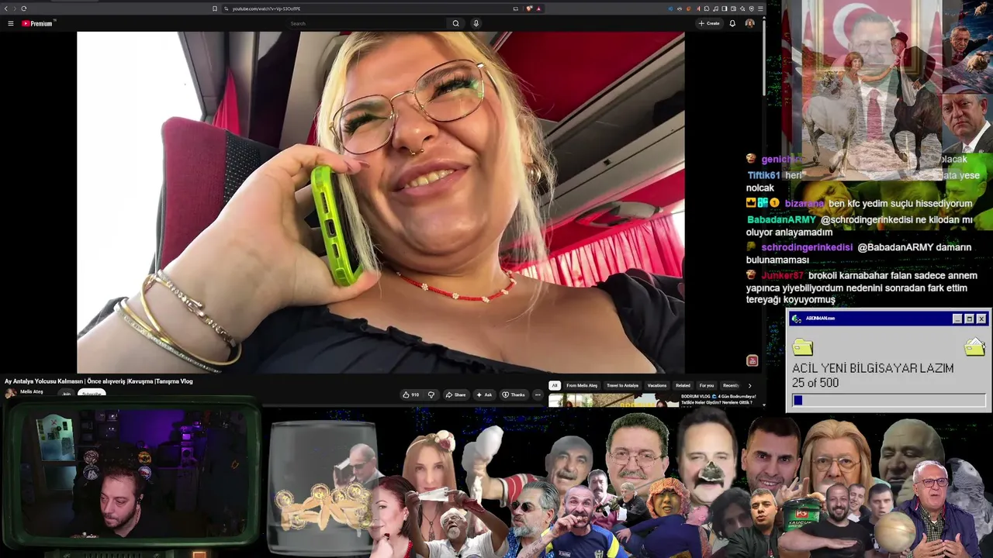This screenshot has width=993, height=558.
Task: Show more chips with right chevron
Action: [x=749, y=385]
